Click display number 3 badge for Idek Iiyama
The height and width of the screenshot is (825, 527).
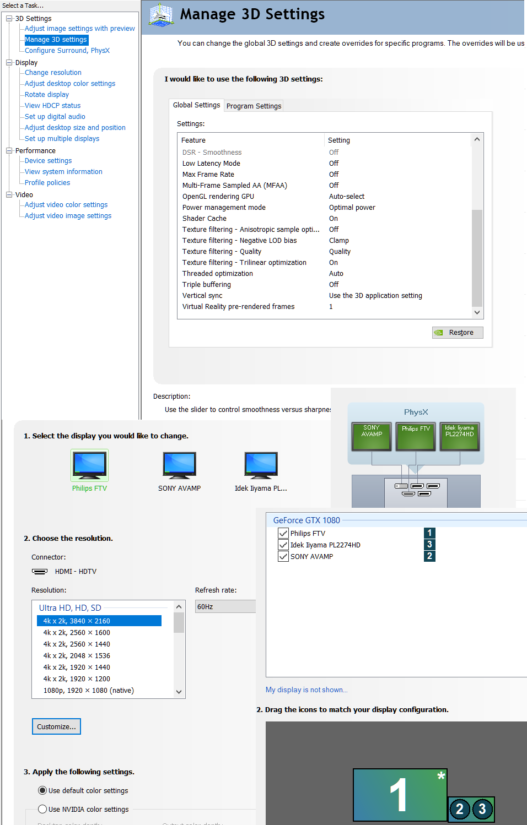pos(429,545)
